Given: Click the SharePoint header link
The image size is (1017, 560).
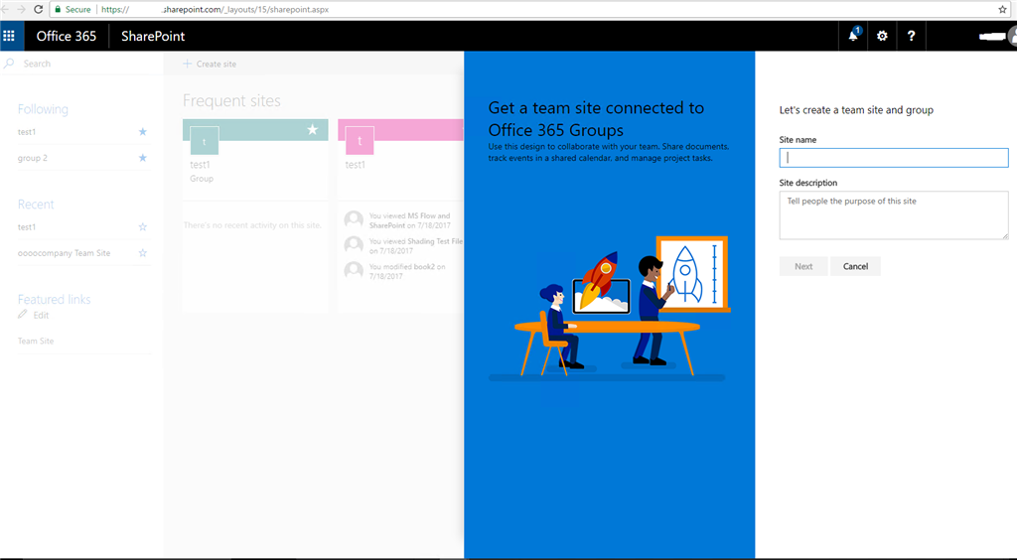Looking at the screenshot, I should click(x=153, y=36).
